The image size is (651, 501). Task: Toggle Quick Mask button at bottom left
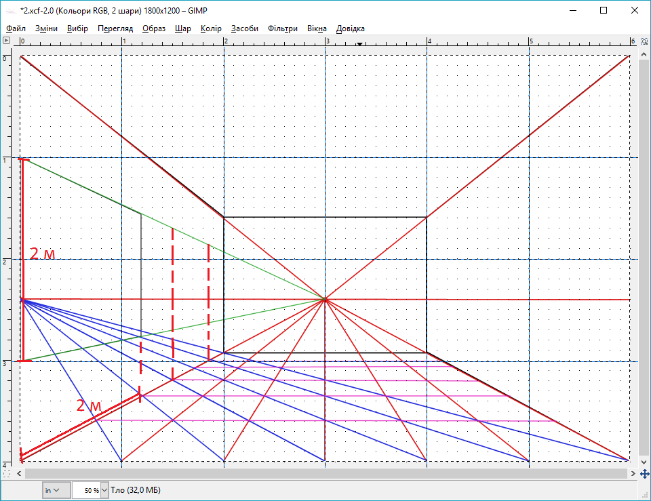[x=6, y=474]
